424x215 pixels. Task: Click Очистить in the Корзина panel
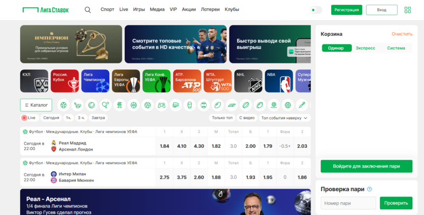click(402, 34)
